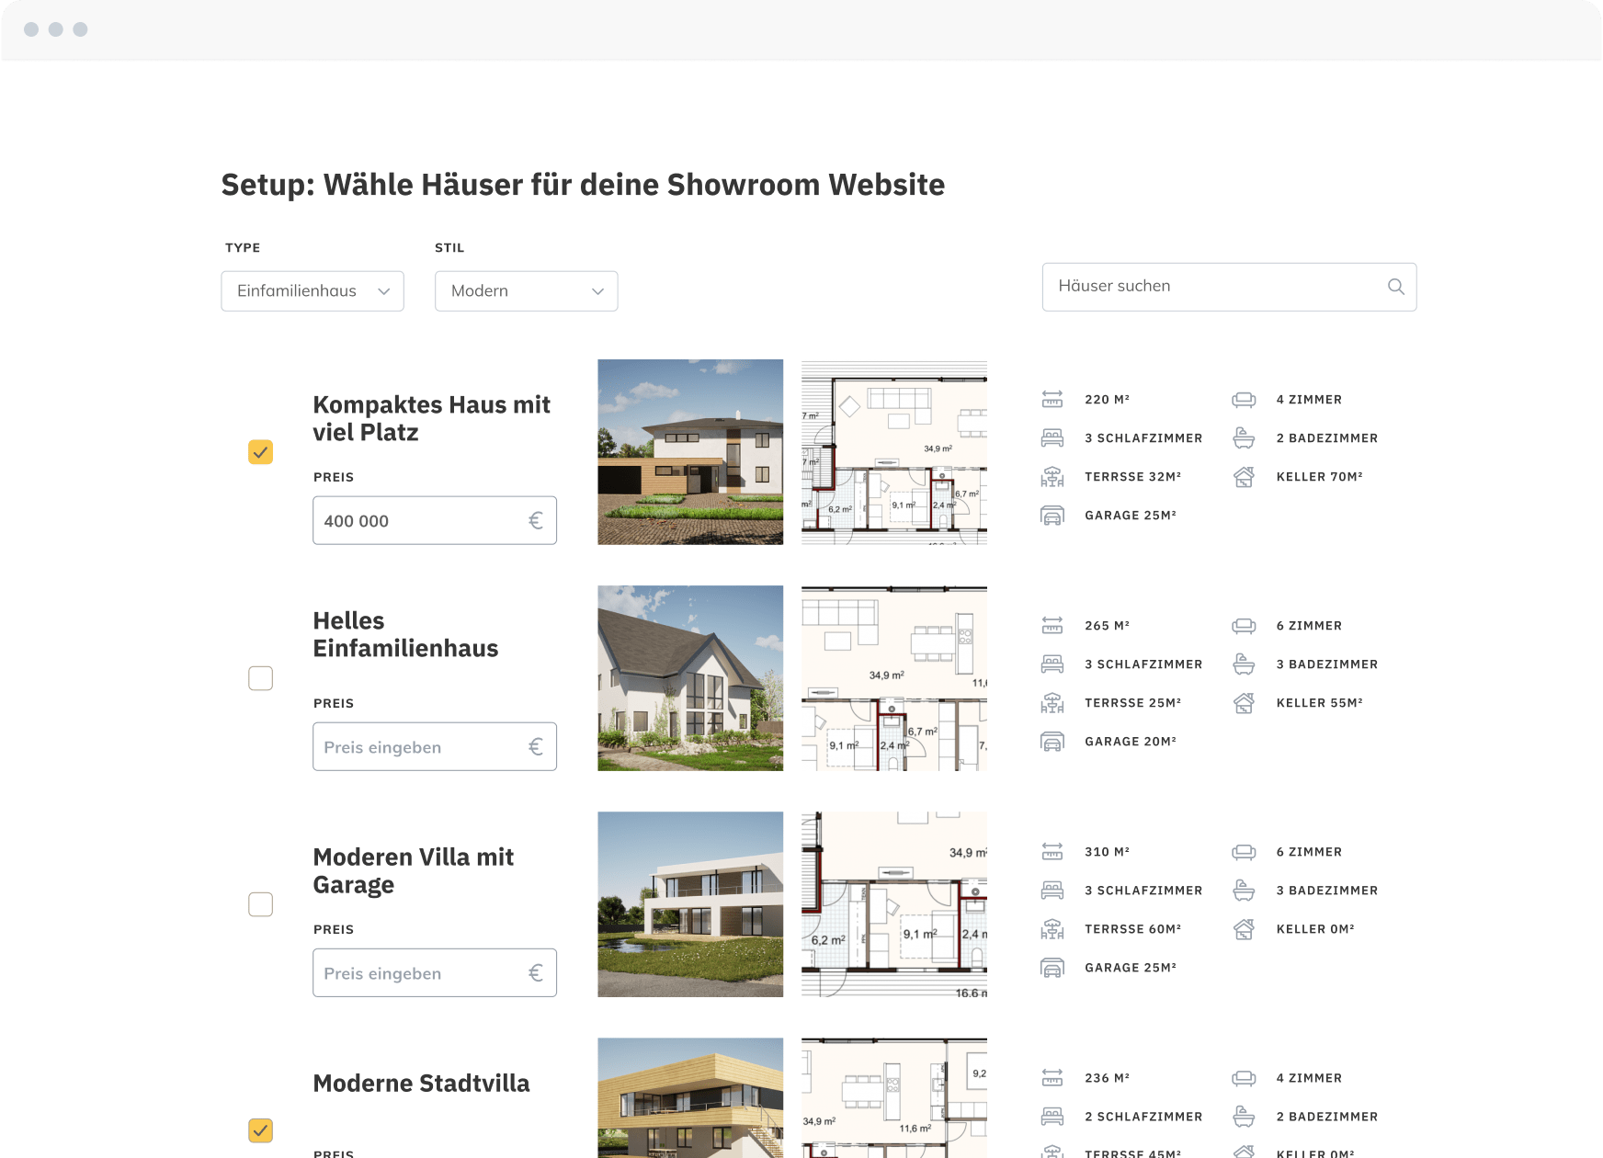Click the Häuser suchen search field
1603x1158 pixels.
1229,287
